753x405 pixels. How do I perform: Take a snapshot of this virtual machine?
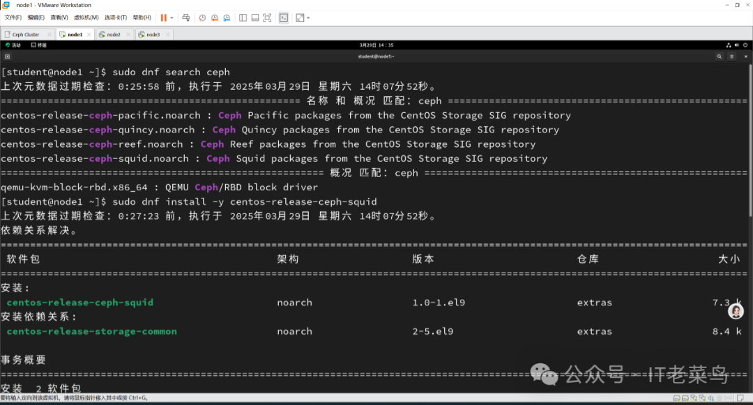[203, 17]
